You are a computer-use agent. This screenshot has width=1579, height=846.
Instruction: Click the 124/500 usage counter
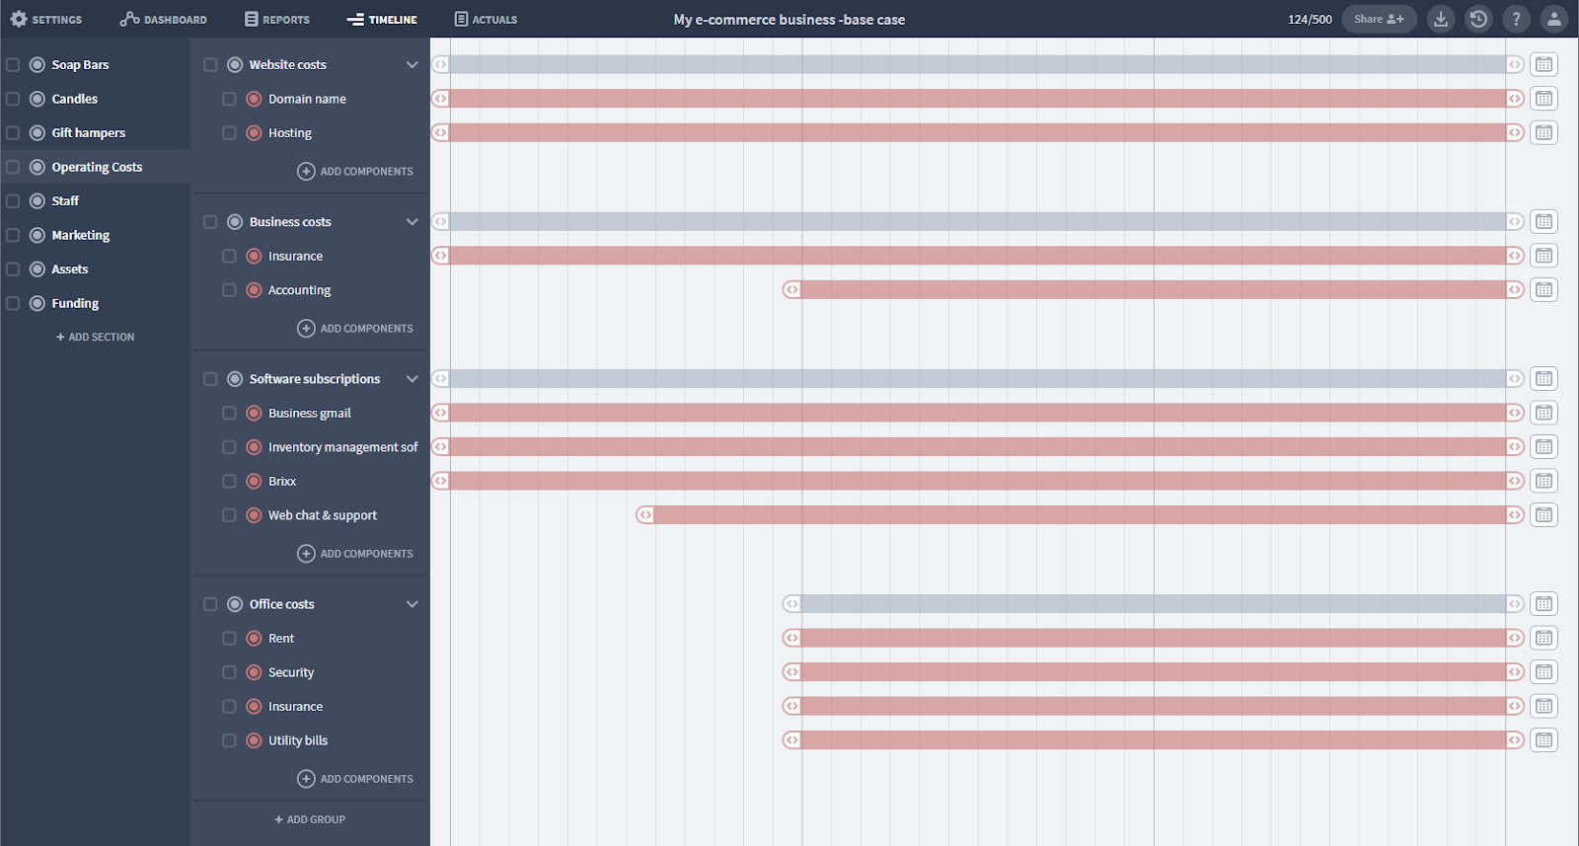[x=1310, y=19]
